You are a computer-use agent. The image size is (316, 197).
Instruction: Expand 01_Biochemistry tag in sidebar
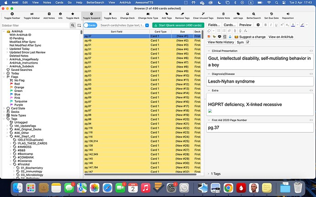[14, 168]
